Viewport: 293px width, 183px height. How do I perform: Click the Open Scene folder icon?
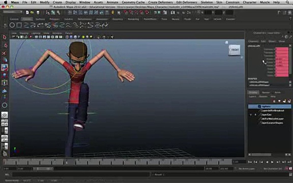tap(32, 13)
